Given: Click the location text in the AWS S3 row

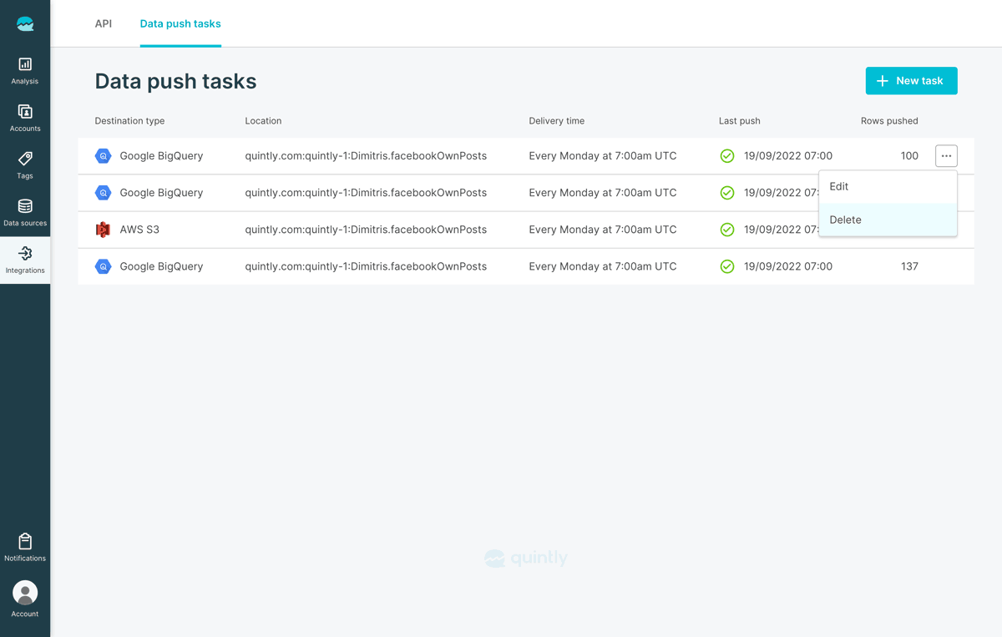Looking at the screenshot, I should 366,230.
